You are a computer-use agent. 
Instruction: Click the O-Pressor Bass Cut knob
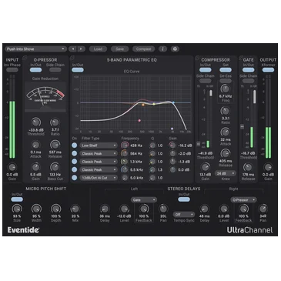point(55,167)
